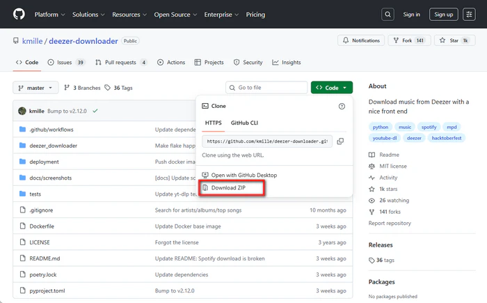The width and height of the screenshot is (487, 303).
Task: Open the Actions tab
Action: (171, 63)
